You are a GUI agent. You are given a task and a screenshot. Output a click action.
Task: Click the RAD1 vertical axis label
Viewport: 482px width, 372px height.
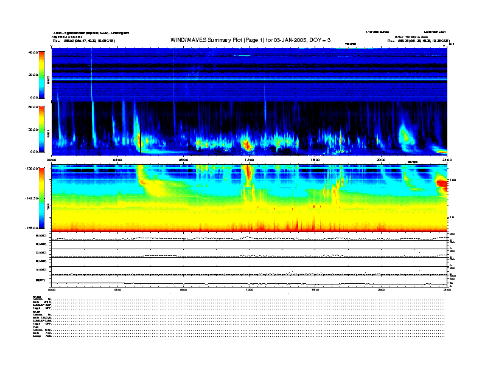click(48, 133)
